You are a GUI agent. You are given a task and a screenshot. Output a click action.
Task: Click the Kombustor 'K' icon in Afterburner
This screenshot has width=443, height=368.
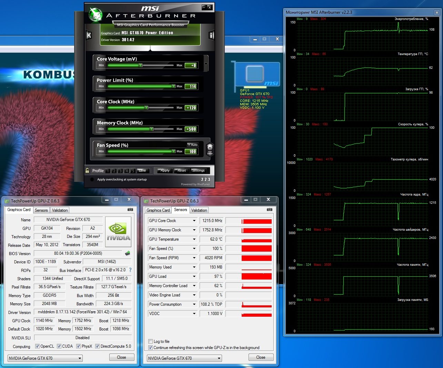(89, 35)
